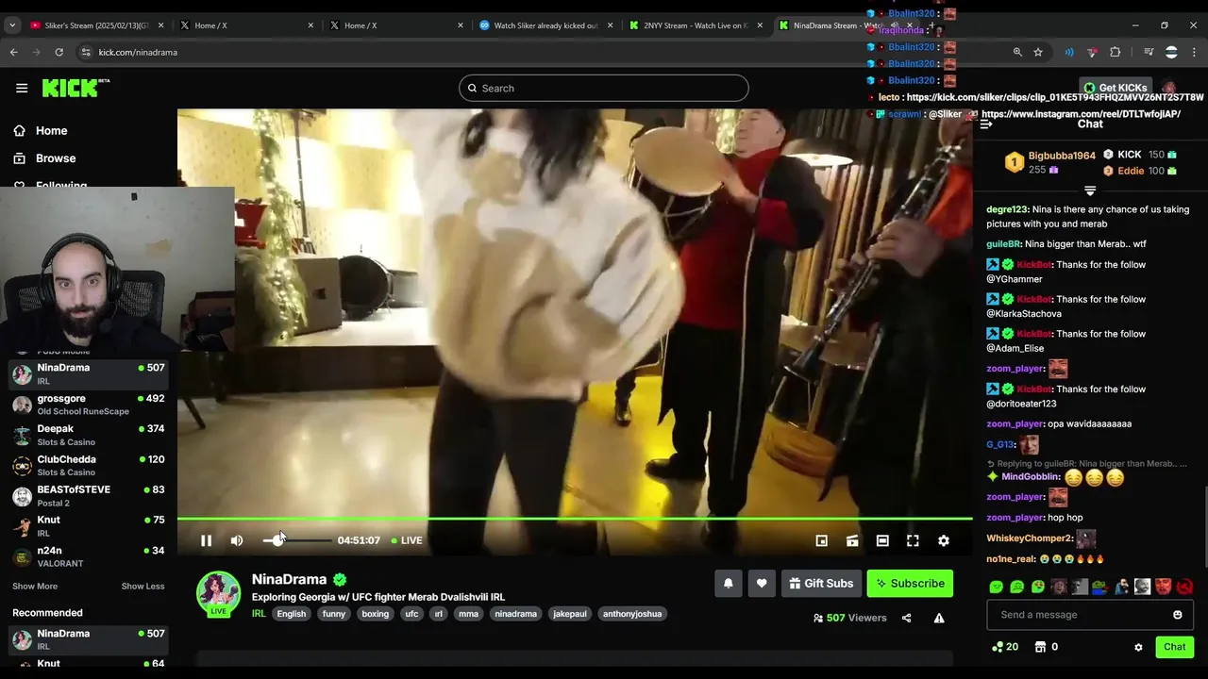Select the anthonyjoshua tag
Image resolution: width=1208 pixels, height=679 pixels.
click(632, 614)
